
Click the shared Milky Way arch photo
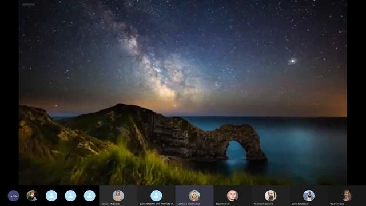[183, 93]
